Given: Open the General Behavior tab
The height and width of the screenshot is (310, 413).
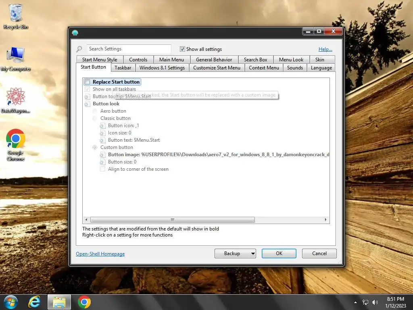Looking at the screenshot, I should [x=214, y=60].
